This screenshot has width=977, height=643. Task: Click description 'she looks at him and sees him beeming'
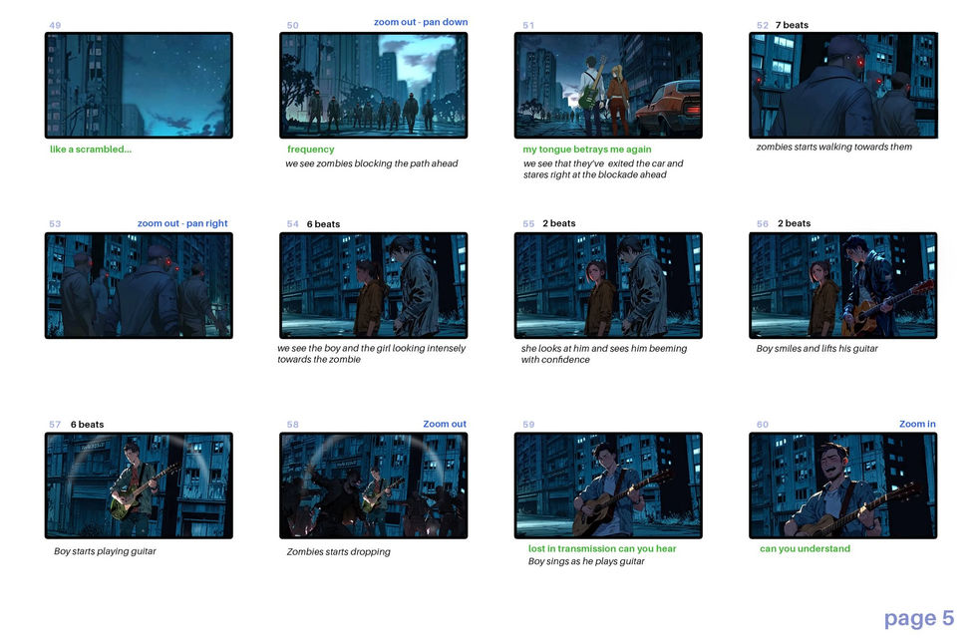(x=604, y=348)
